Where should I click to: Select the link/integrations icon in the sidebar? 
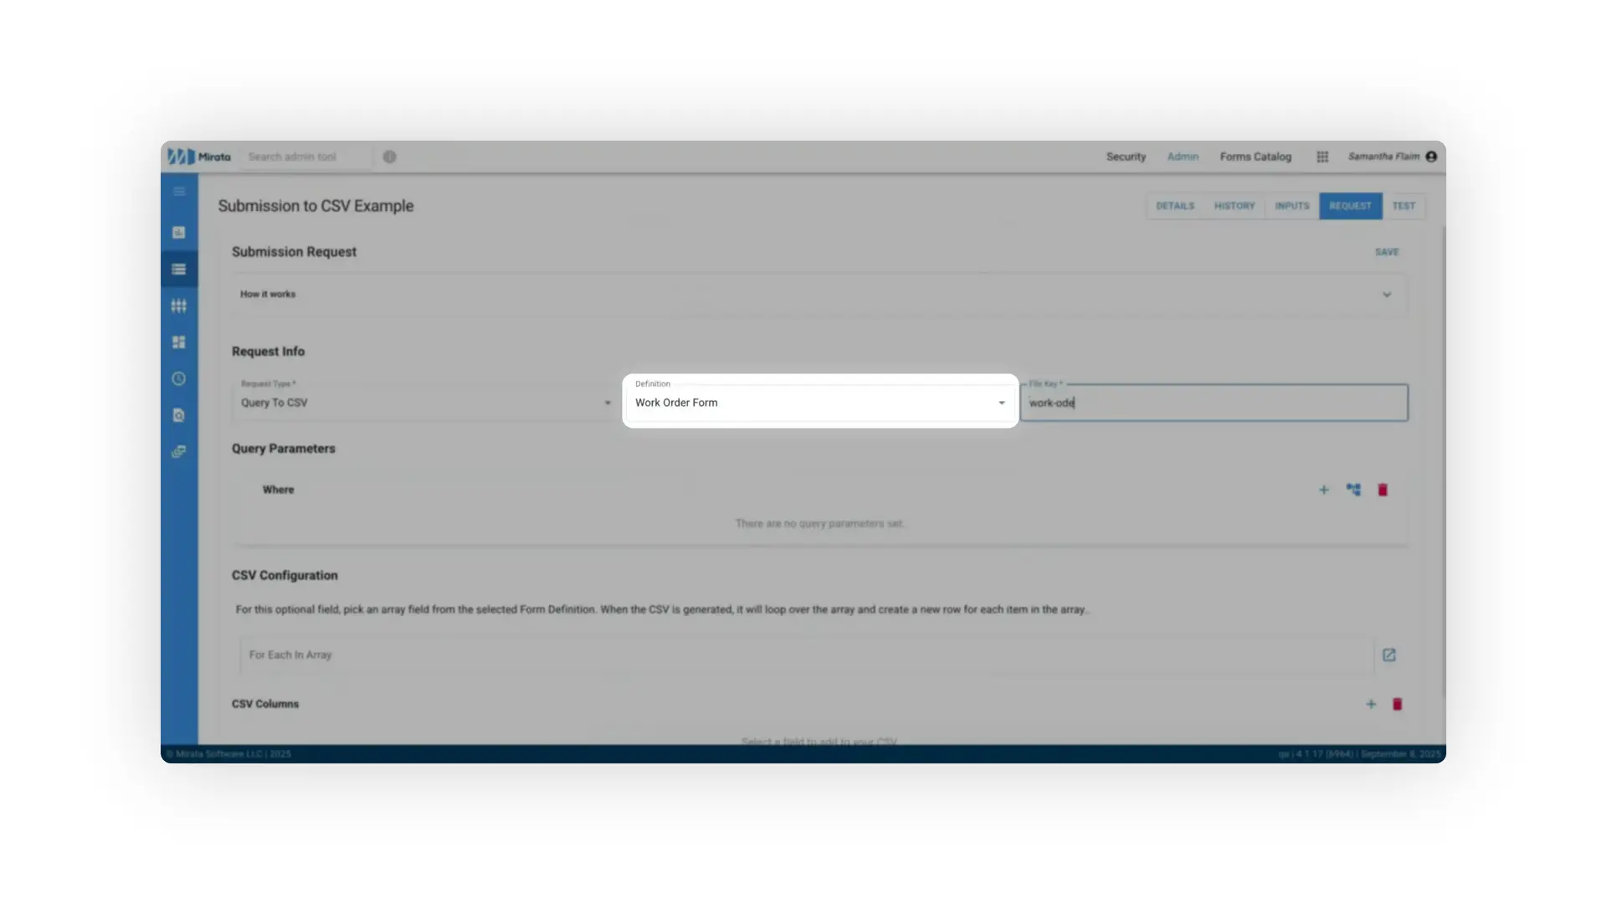(179, 451)
